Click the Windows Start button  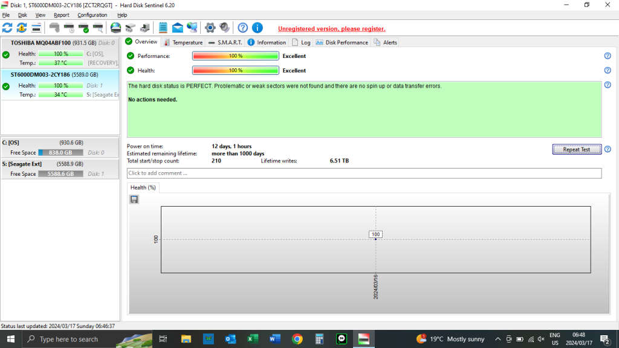(x=11, y=339)
